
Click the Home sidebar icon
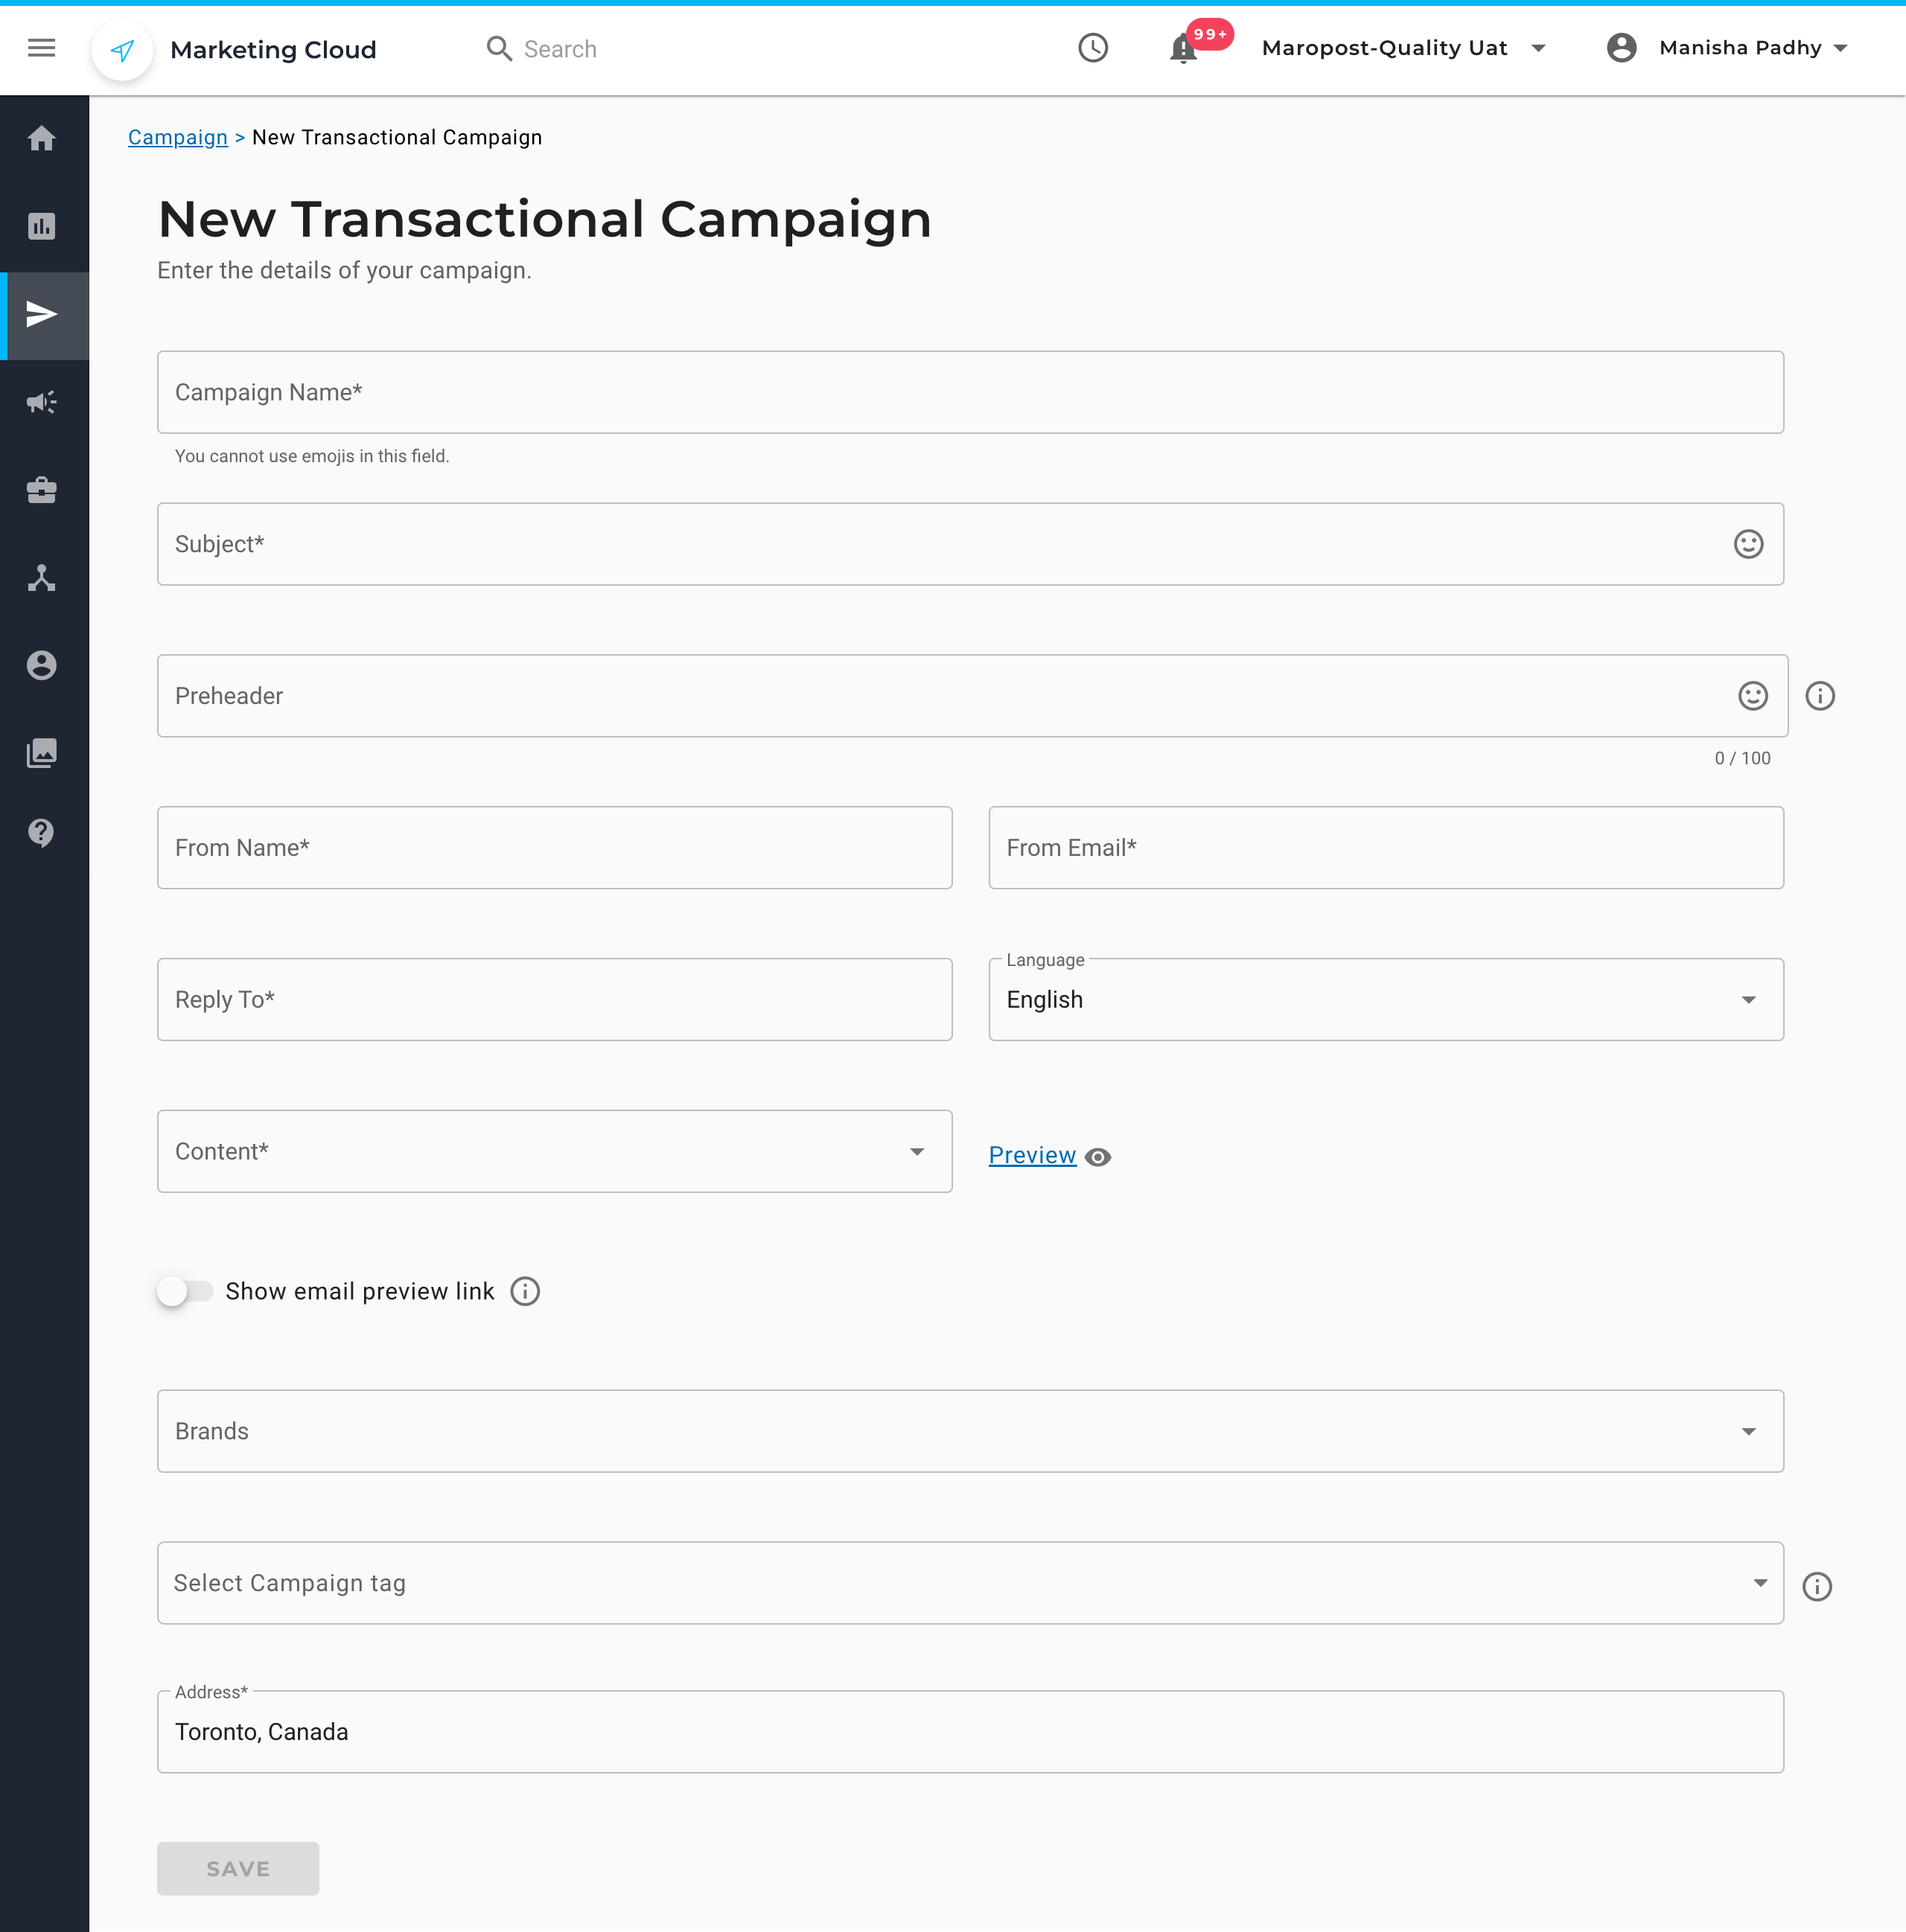pos(41,138)
